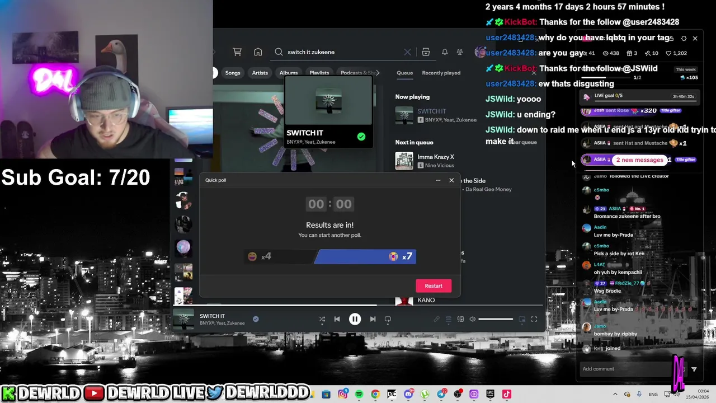Open the Spotify cart icon

click(237, 52)
